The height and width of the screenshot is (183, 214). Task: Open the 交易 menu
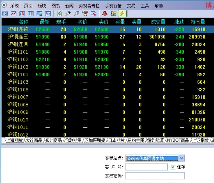click(x=131, y=6)
